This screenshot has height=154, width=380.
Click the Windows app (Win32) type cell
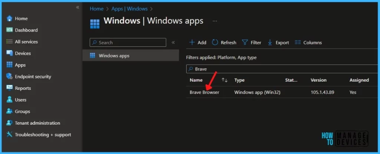(258, 92)
